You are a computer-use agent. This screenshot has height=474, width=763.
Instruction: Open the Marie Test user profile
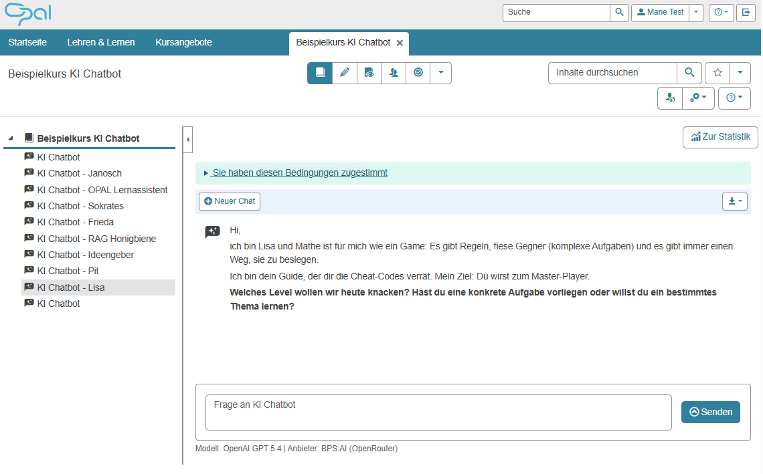661,13
